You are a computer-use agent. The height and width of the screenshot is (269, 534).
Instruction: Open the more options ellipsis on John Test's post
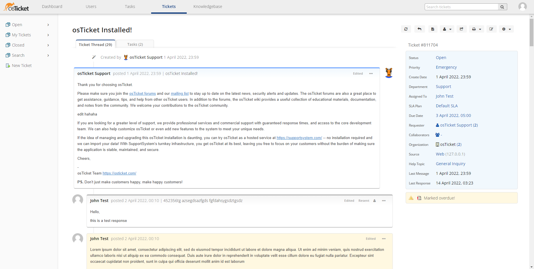tap(383, 200)
